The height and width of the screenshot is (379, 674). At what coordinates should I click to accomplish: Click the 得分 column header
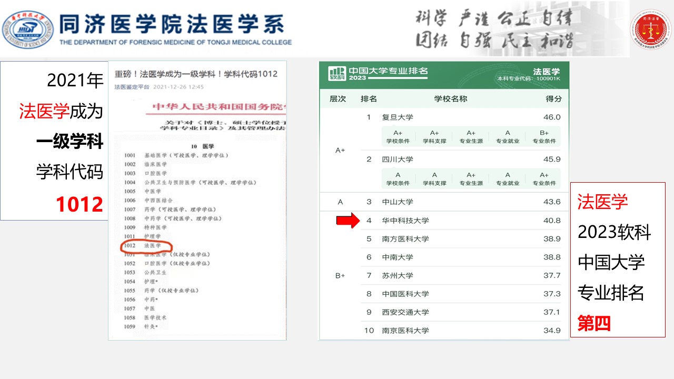tap(553, 99)
